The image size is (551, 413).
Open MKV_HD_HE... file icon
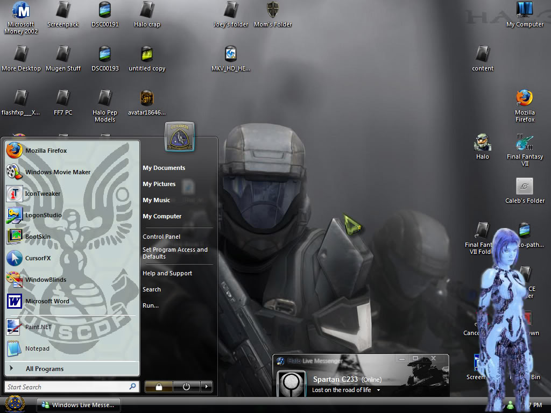point(230,59)
